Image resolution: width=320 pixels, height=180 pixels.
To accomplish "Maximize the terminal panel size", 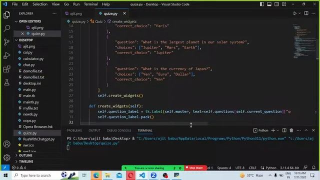I will (x=306, y=130).
